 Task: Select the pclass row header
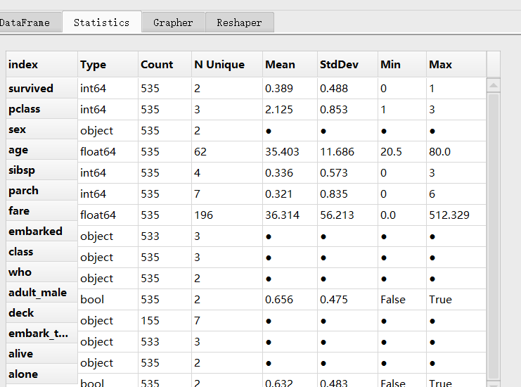point(42,109)
